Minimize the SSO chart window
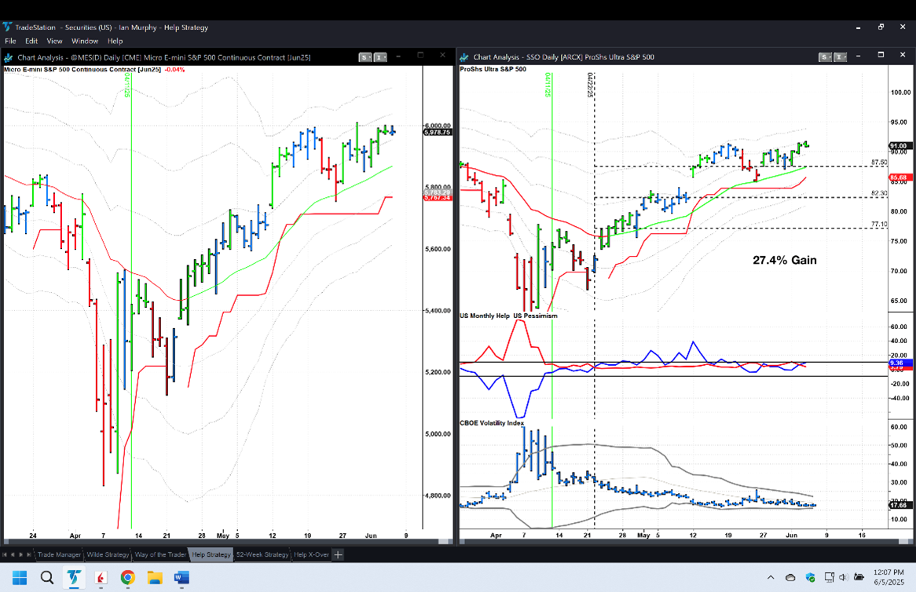Viewport: 916px width, 592px height. [858, 56]
